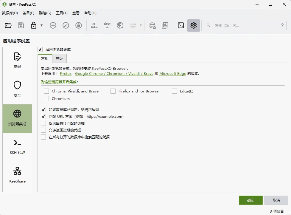Screen dimensions: 291x215
Task: Check 在所有打开的数据库中搜索匹配的凭据
Action: click(43, 137)
